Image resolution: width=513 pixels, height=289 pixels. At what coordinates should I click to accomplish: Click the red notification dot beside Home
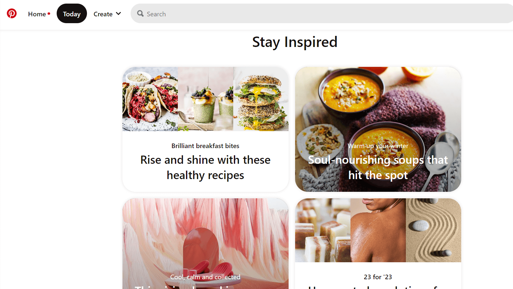click(49, 14)
